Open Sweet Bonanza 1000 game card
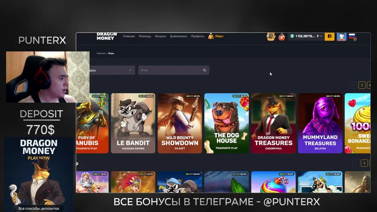This screenshot has height=212, width=377. point(358,123)
